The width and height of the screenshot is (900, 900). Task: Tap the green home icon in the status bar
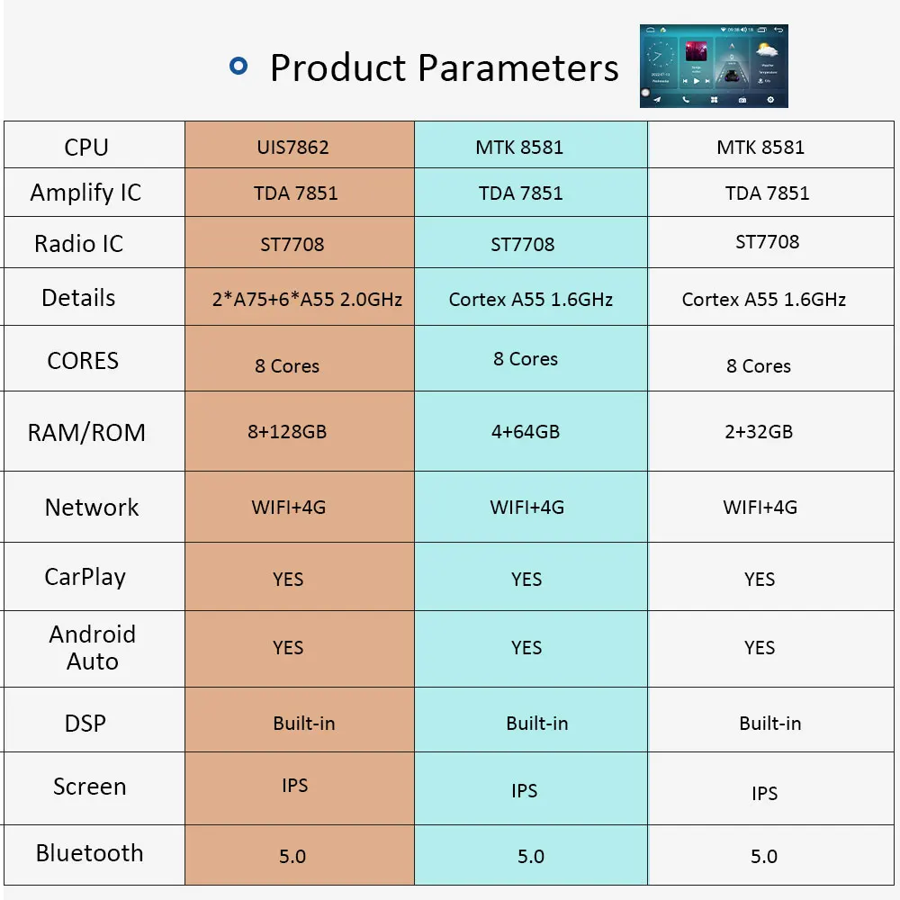663,30
